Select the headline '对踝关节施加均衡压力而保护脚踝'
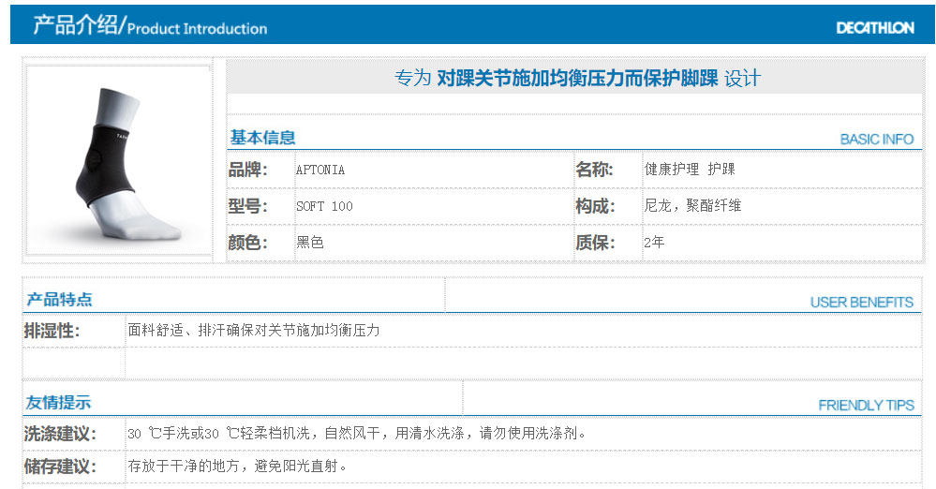This screenshot has height=489, width=936. coord(577,78)
